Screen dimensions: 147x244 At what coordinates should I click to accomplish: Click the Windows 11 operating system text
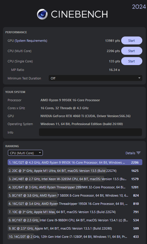click(x=82, y=124)
